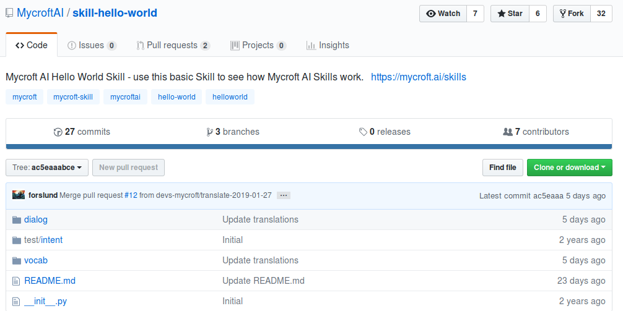623x311 pixels.
Task: Switch to the Code tab
Action: (x=32, y=45)
